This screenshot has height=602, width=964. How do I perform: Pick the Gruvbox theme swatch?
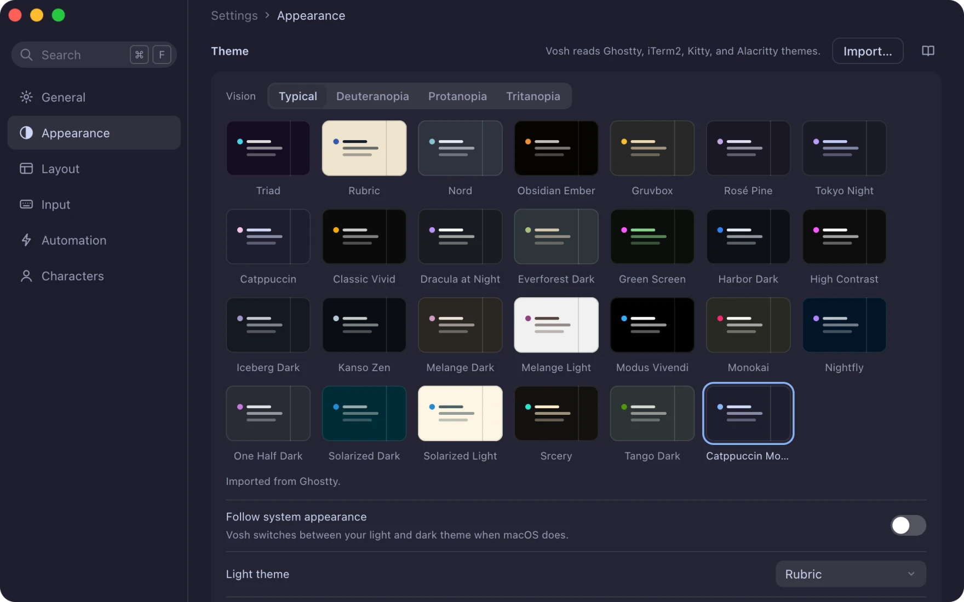(x=652, y=148)
